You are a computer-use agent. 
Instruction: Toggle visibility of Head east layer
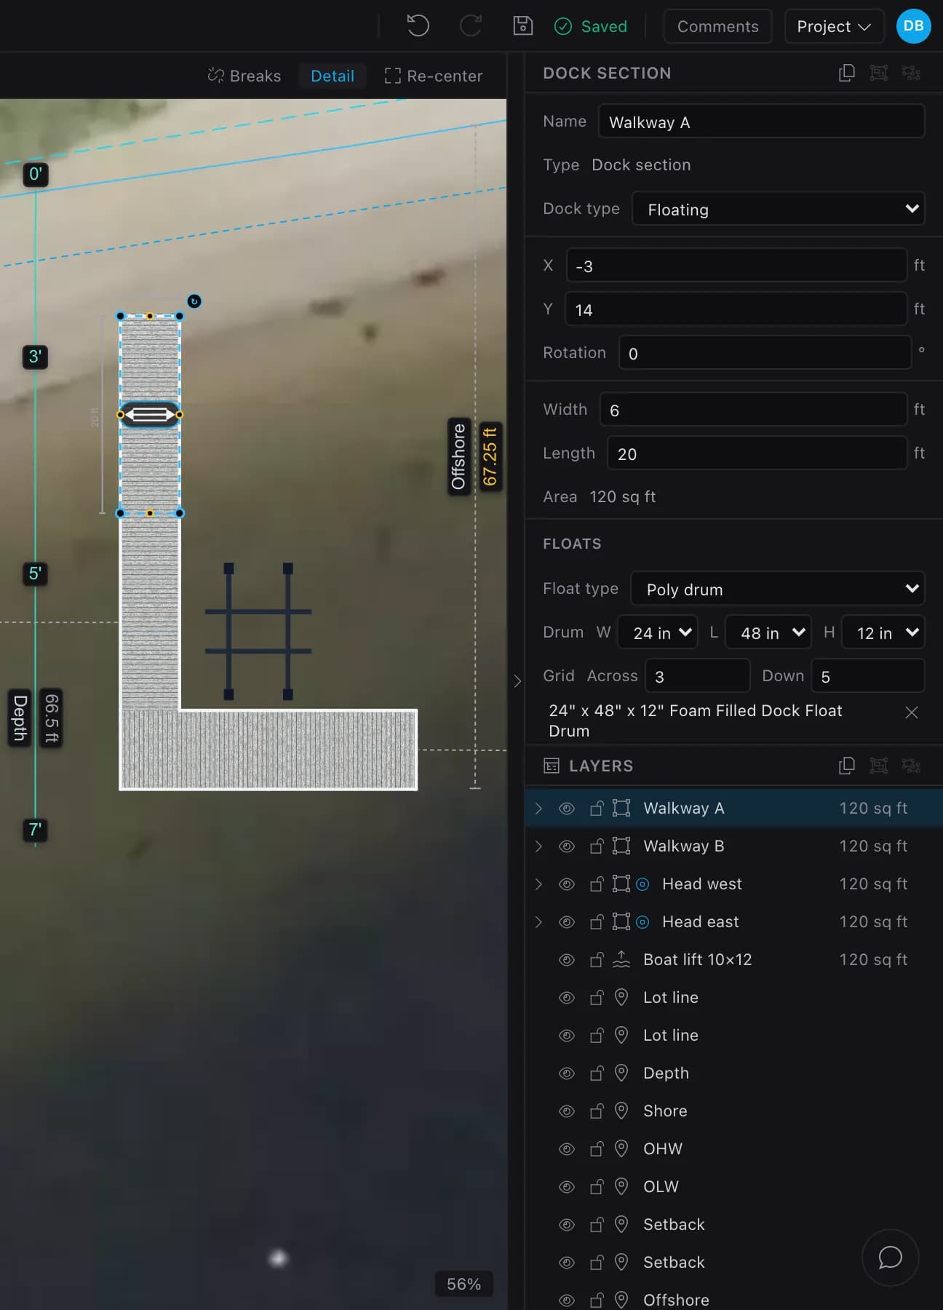click(x=566, y=921)
